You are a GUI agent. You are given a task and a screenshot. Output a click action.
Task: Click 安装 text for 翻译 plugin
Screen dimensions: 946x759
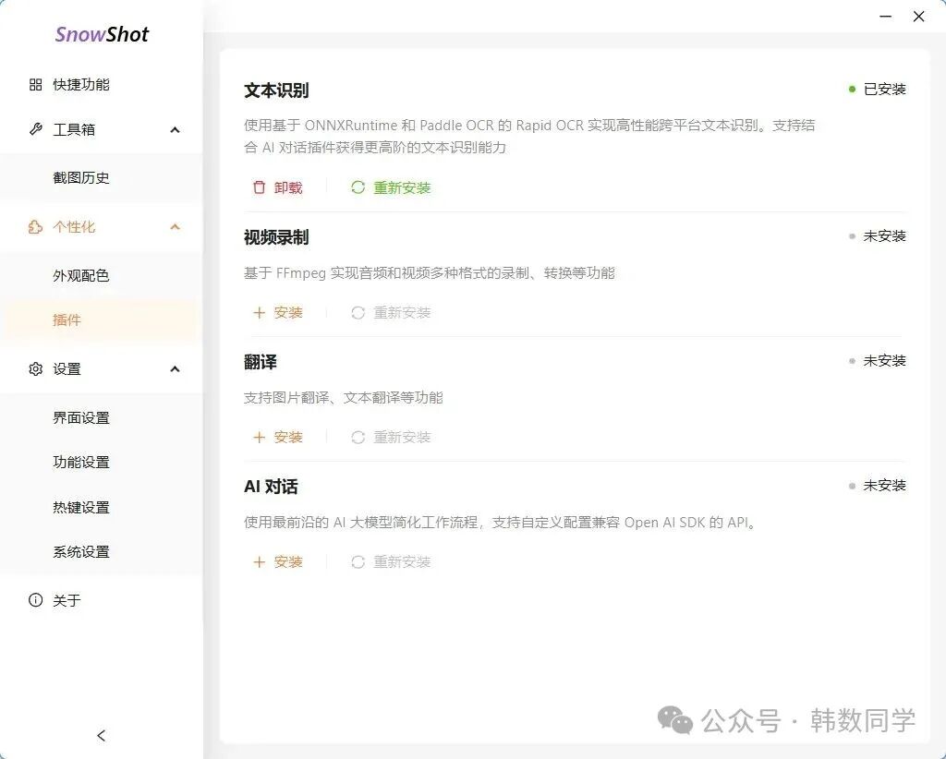click(288, 437)
